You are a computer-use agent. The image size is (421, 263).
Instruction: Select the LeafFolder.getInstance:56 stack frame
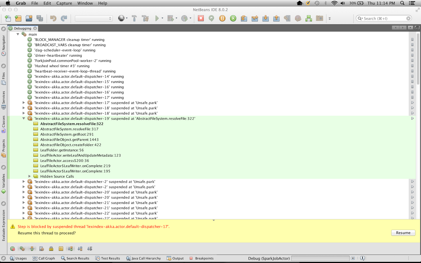pos(62,150)
